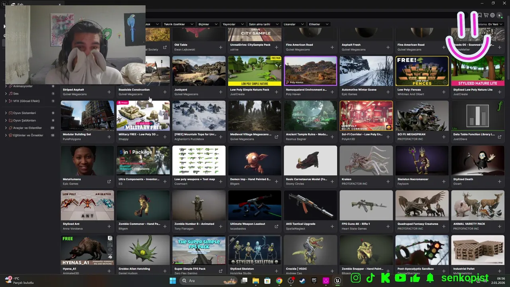Open SCI FI: MEGASPIKAN title link
The height and width of the screenshot is (287, 510).
click(x=412, y=134)
